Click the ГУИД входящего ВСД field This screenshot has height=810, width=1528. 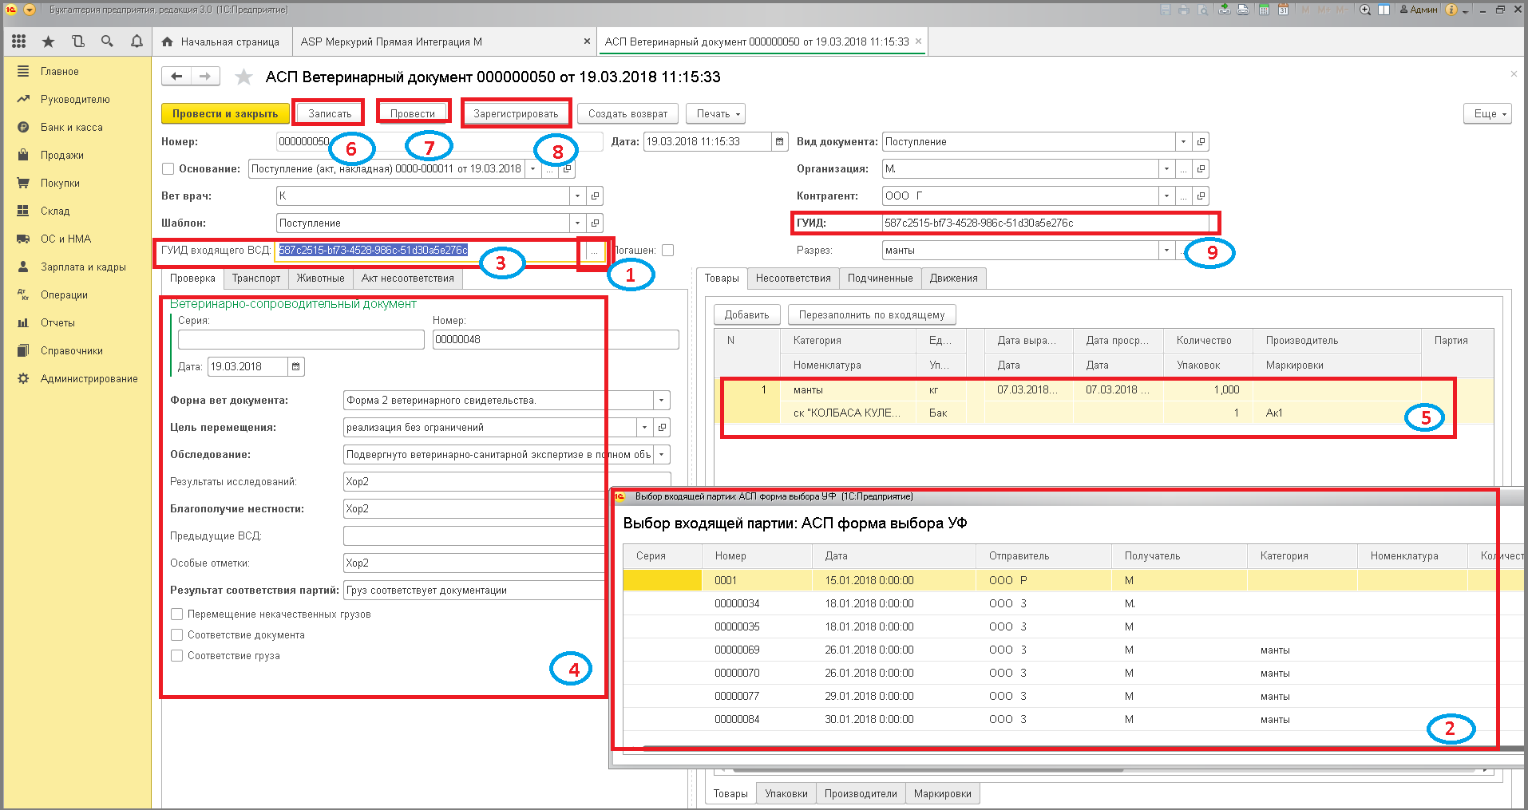pos(426,251)
